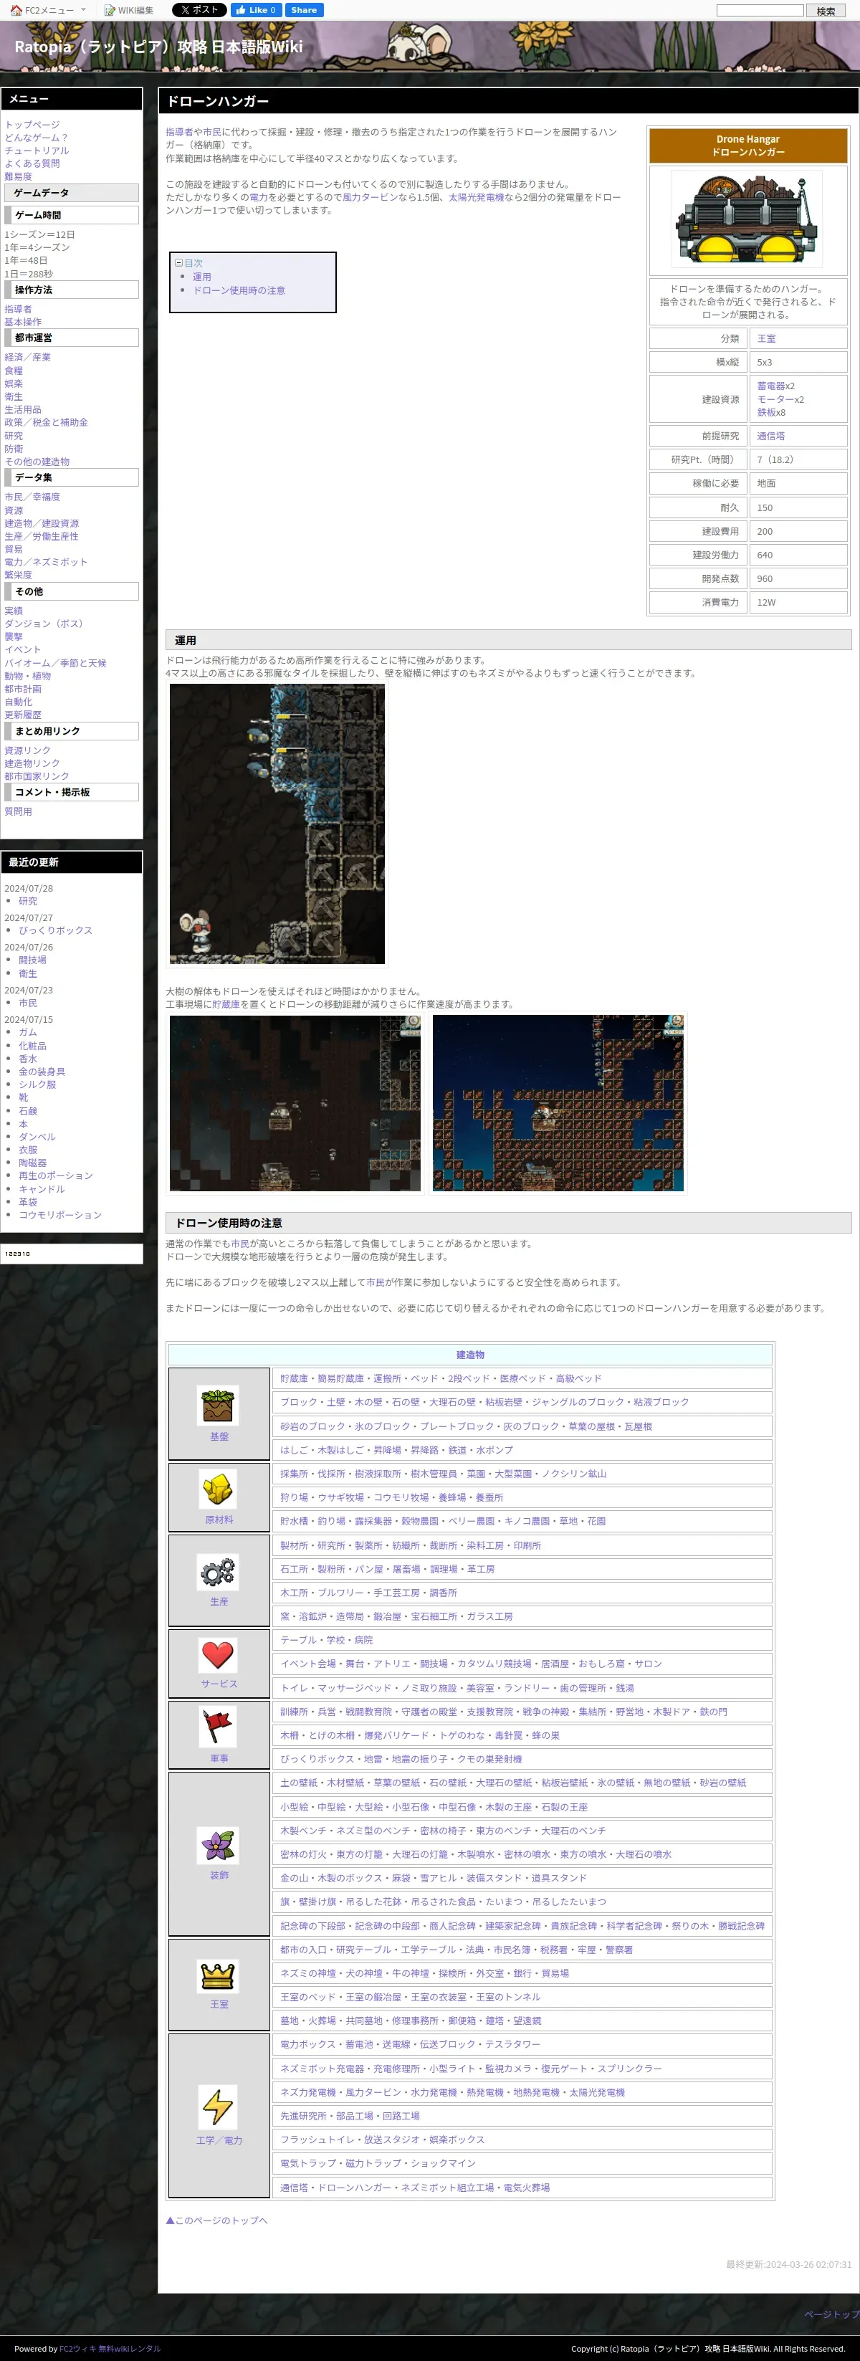Click the 王室 category link in infobox
Viewport: 860px width, 2361px height.
point(767,338)
